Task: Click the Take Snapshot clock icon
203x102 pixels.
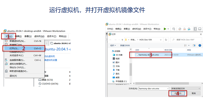Action: (180, 29)
